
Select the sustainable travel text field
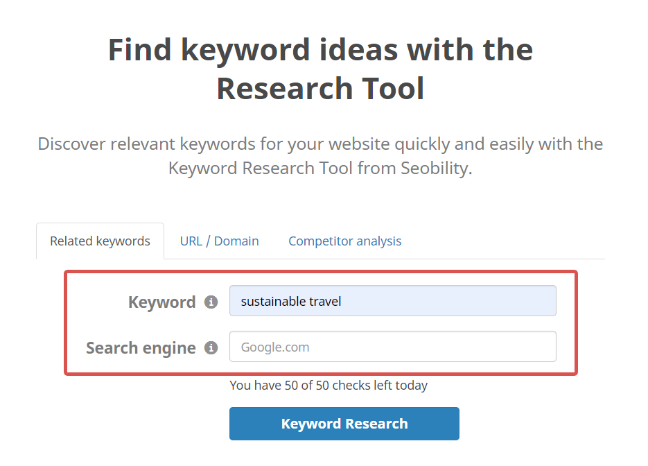pyautogui.click(x=392, y=300)
